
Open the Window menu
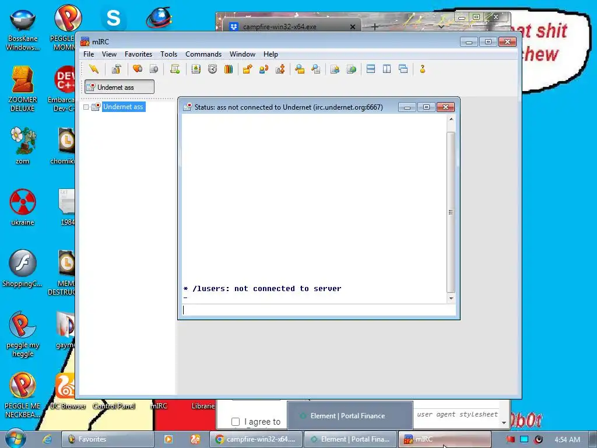242,54
